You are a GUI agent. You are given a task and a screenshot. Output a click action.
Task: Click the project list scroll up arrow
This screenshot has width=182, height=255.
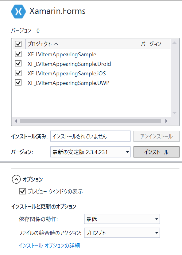[x=175, y=43]
